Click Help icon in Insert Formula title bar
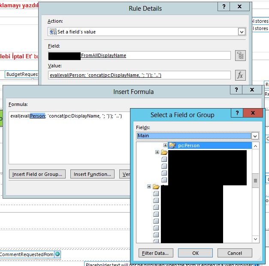The width and height of the screenshot is (269, 266). point(236,90)
